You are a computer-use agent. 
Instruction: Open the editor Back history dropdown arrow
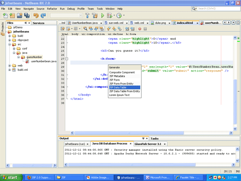coord(72,29)
